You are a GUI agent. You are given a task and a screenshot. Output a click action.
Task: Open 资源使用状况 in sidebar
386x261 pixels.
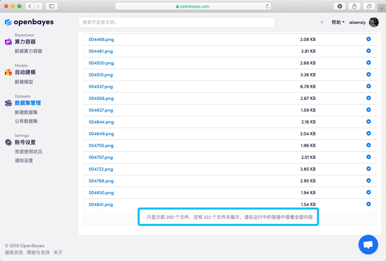(28, 152)
